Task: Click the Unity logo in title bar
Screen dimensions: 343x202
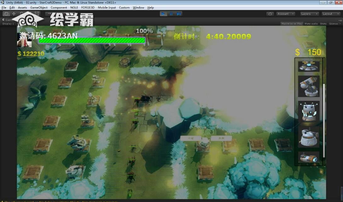Action: click(3, 3)
